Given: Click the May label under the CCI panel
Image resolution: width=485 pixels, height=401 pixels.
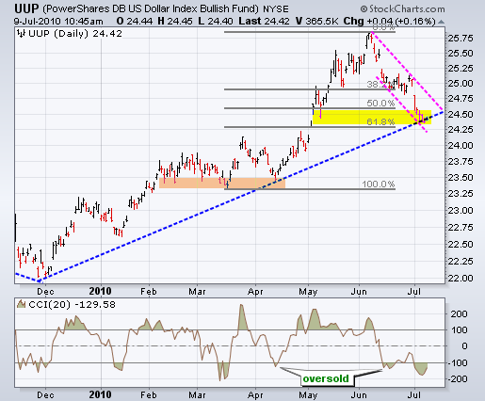Looking at the screenshot, I should pos(308,395).
